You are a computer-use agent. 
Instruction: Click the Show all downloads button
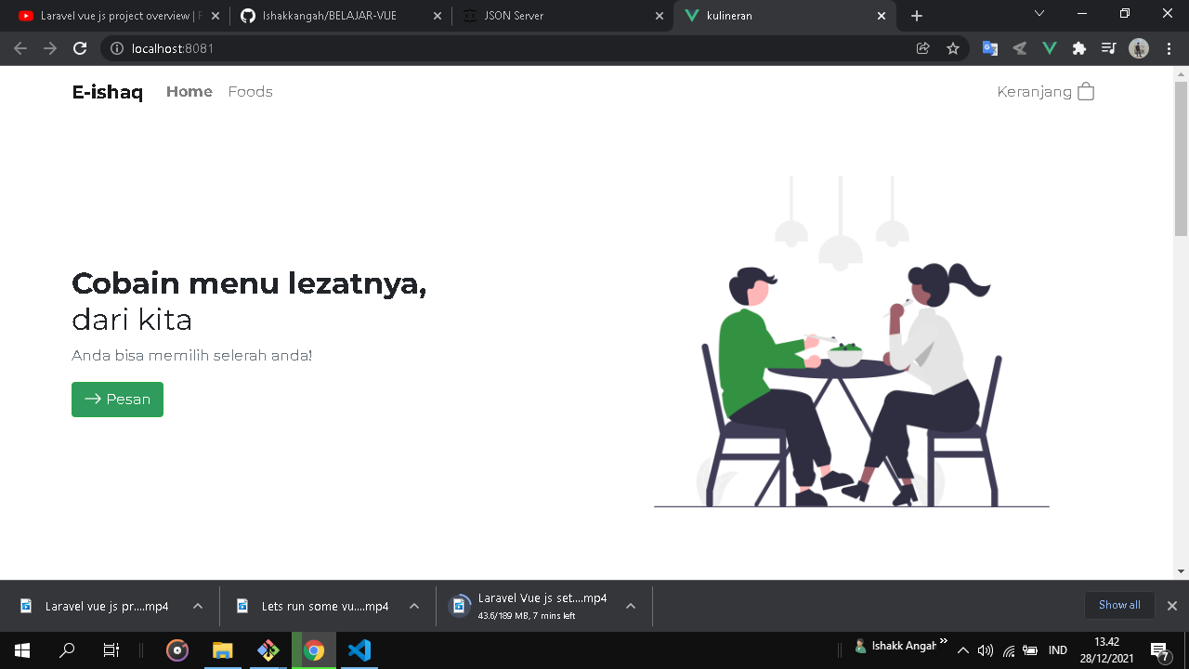coord(1118,605)
